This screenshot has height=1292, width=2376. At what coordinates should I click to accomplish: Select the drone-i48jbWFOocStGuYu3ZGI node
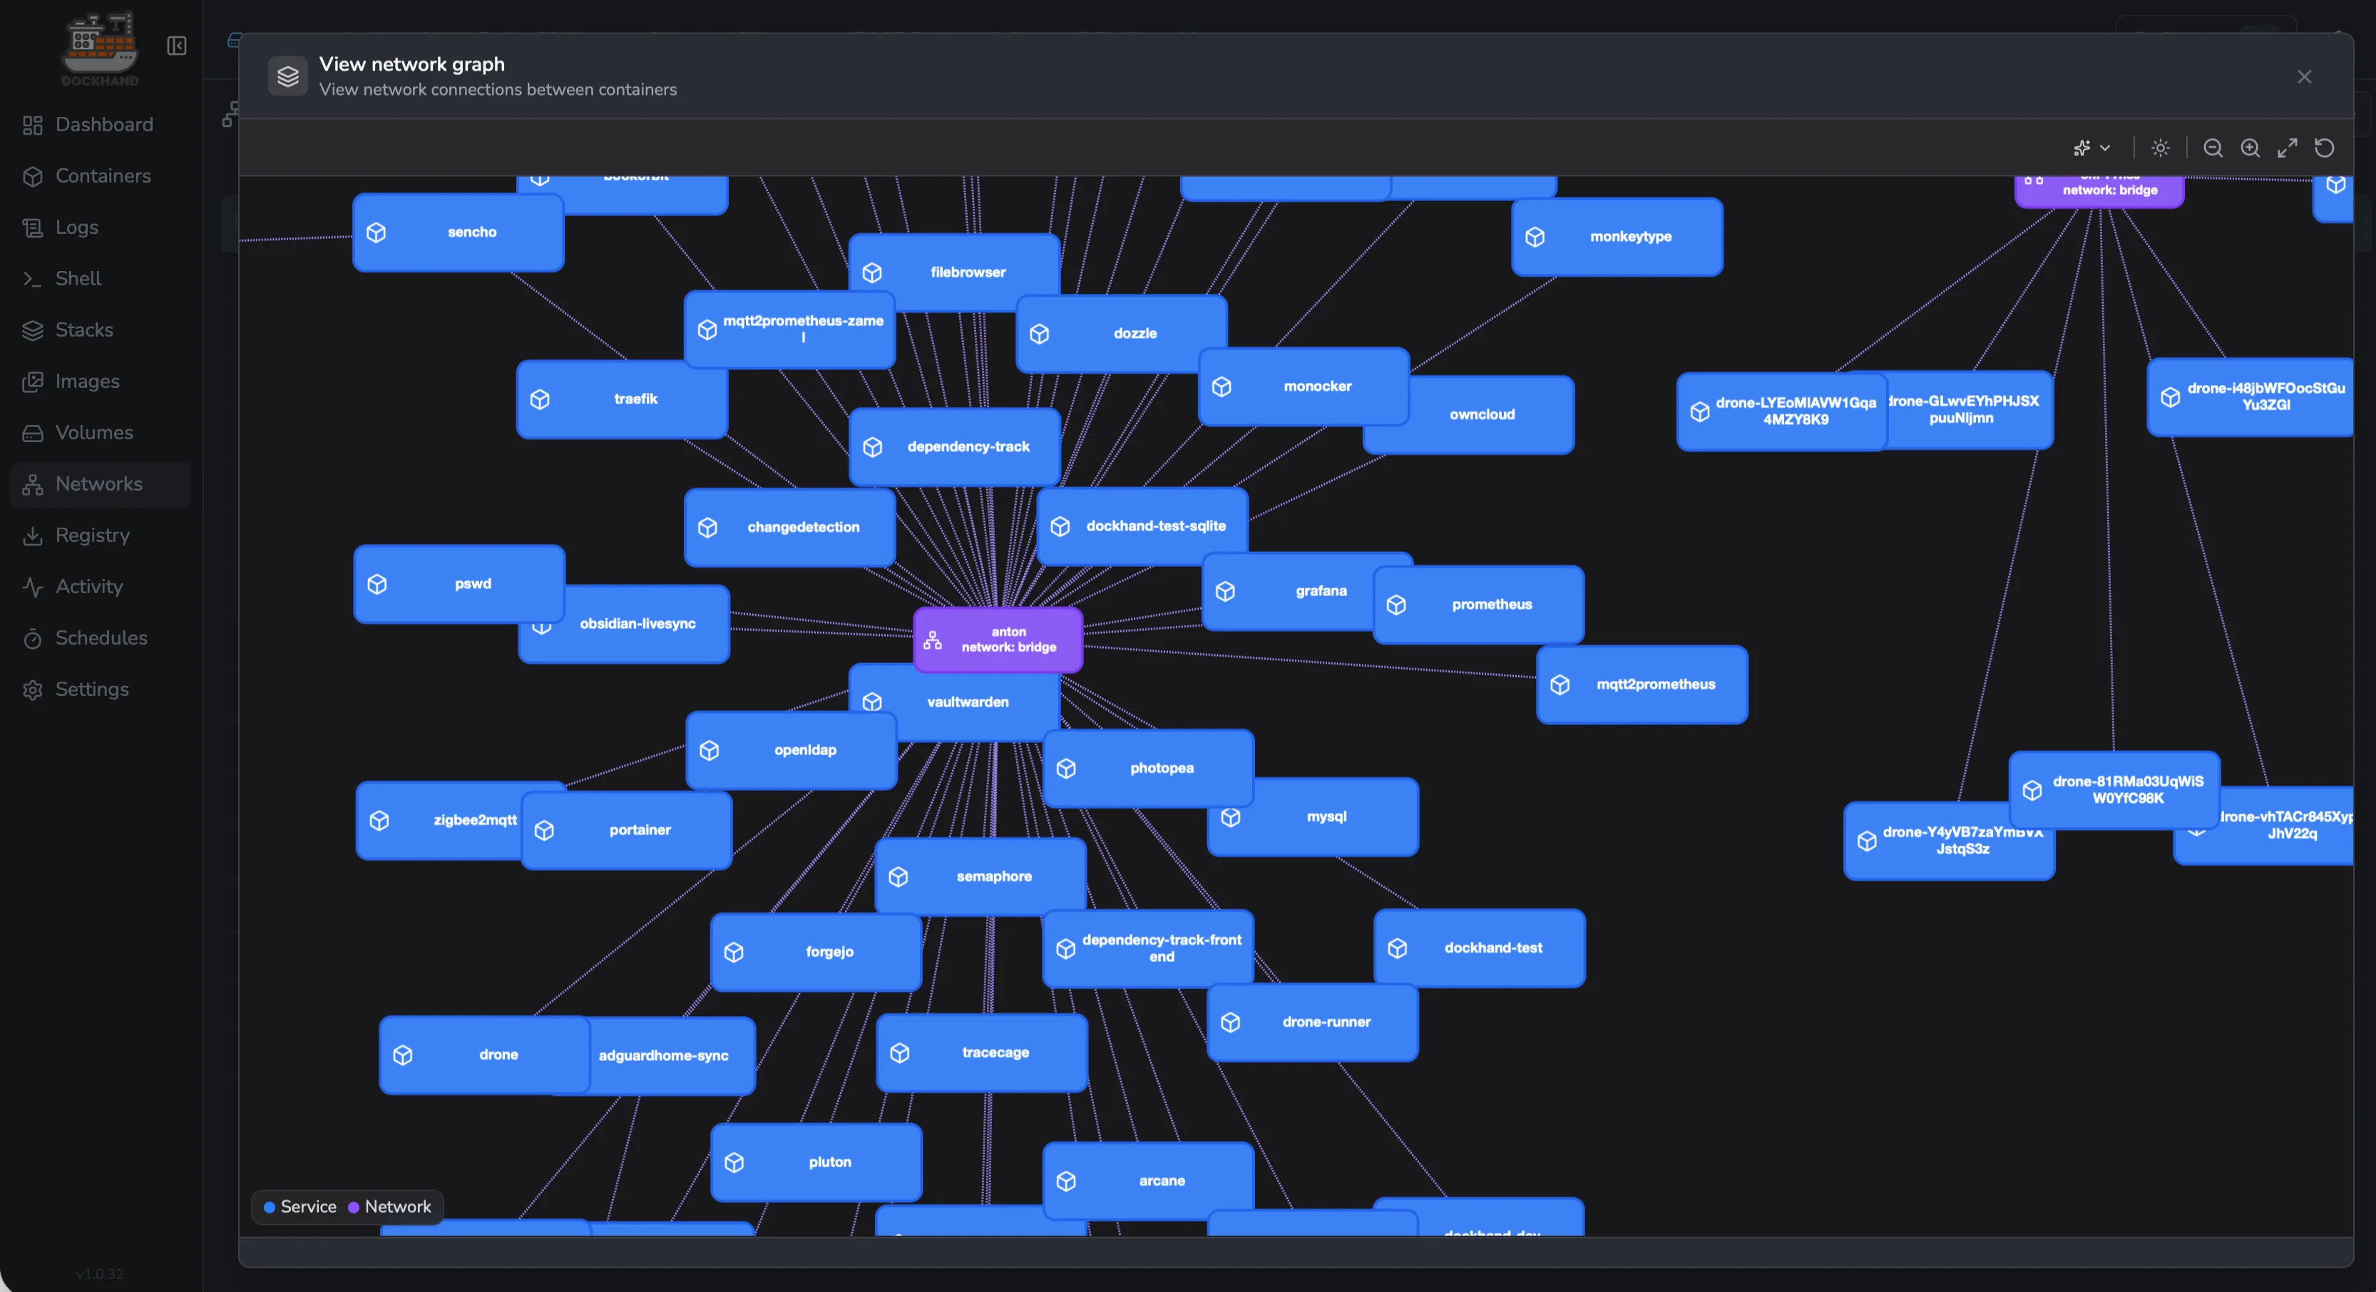(2250, 397)
